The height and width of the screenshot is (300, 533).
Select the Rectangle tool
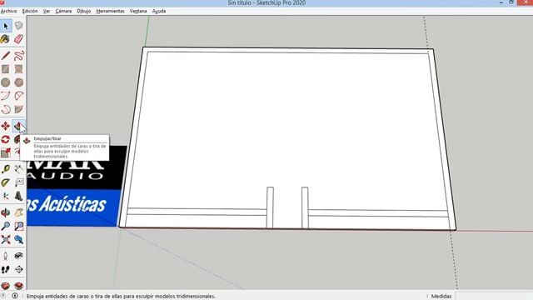point(6,69)
